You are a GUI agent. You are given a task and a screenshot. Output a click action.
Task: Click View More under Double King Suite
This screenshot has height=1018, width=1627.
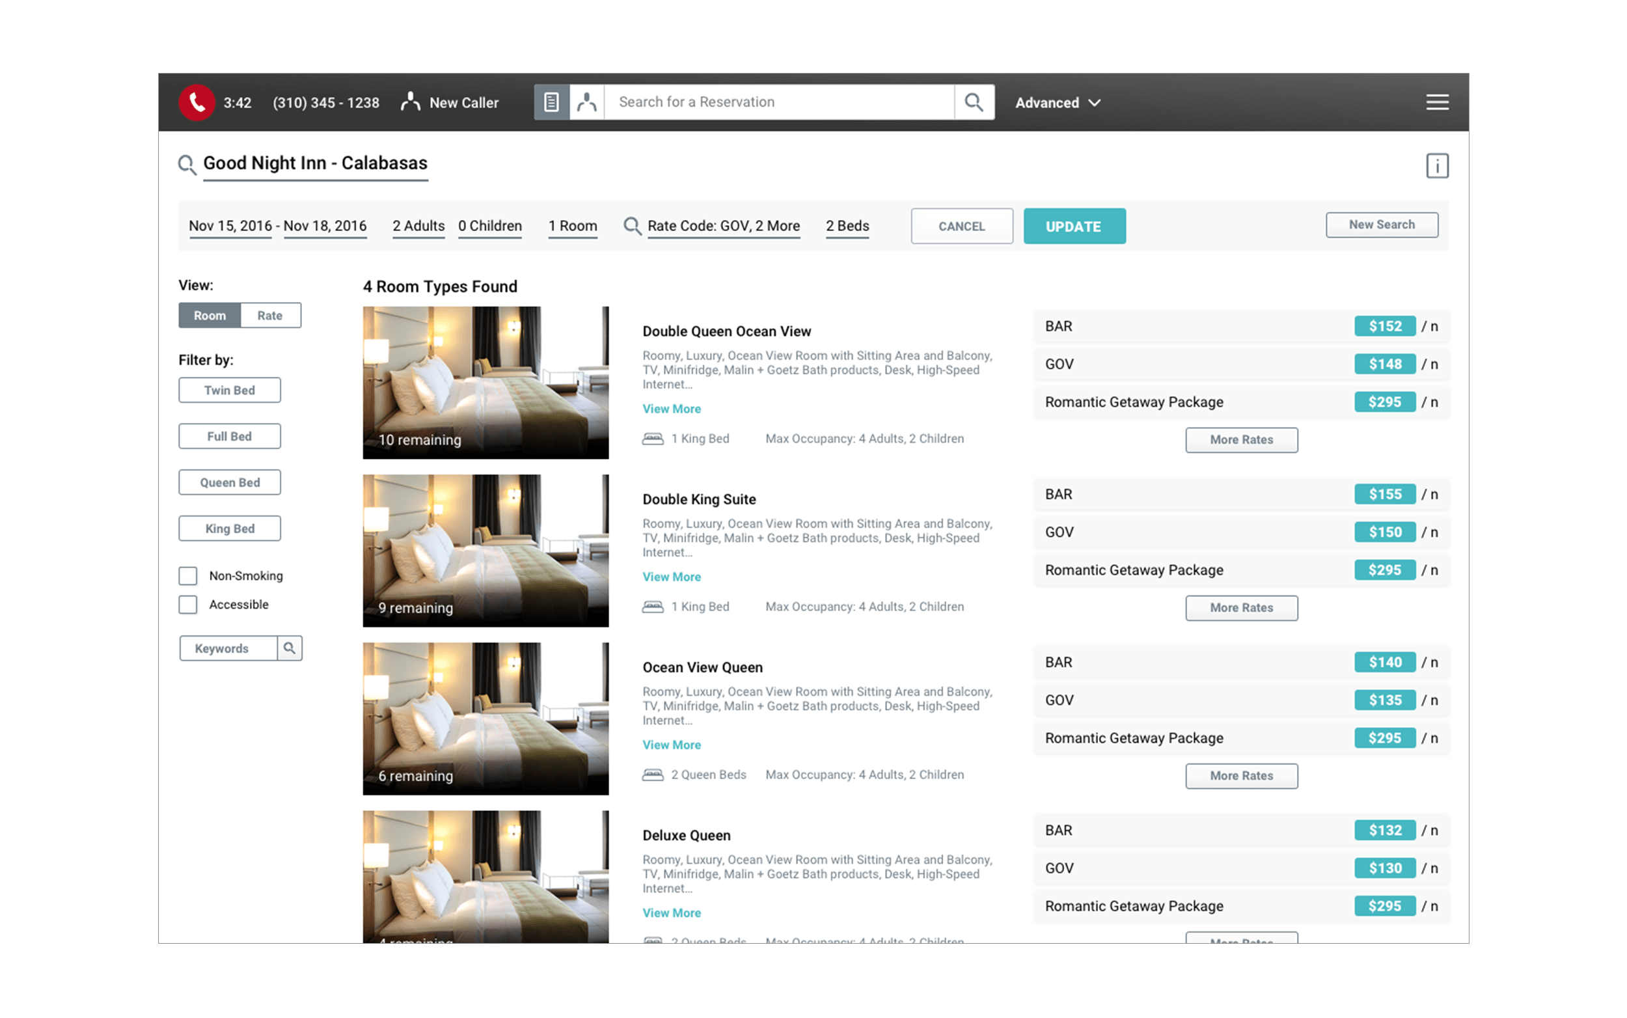[x=671, y=577]
